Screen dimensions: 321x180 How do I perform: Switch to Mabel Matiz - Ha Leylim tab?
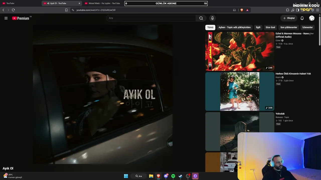[x=103, y=3]
